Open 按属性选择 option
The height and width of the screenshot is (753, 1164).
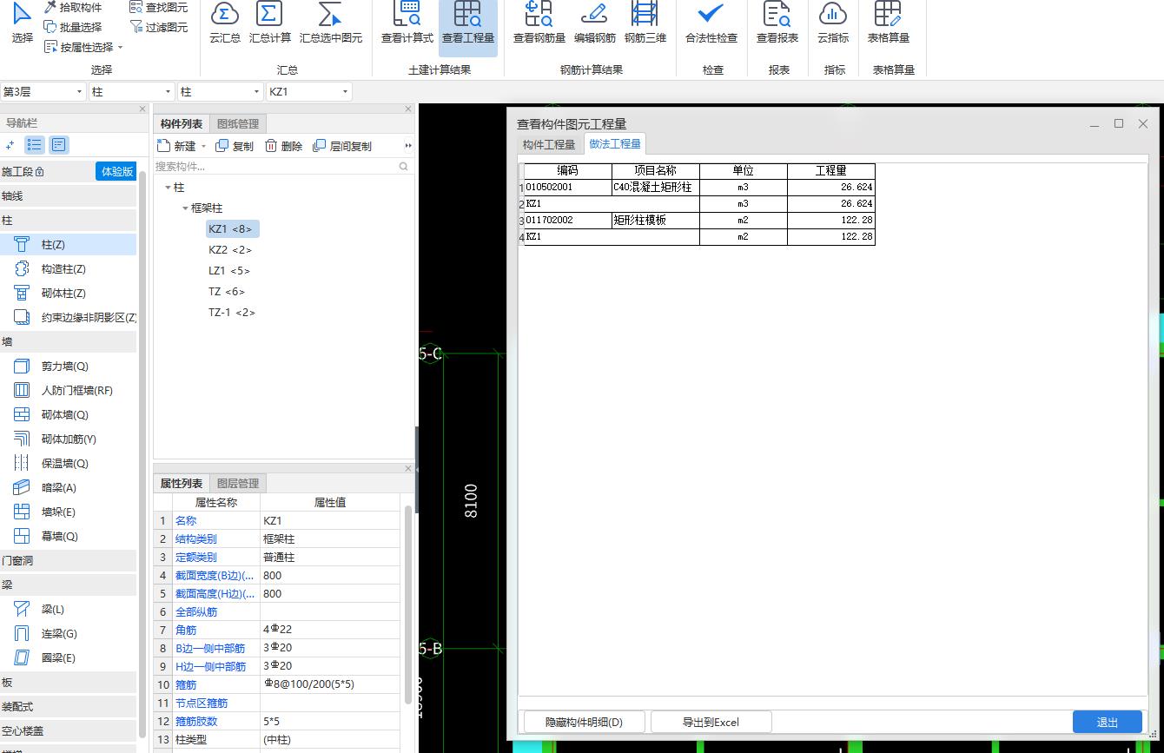tap(83, 47)
